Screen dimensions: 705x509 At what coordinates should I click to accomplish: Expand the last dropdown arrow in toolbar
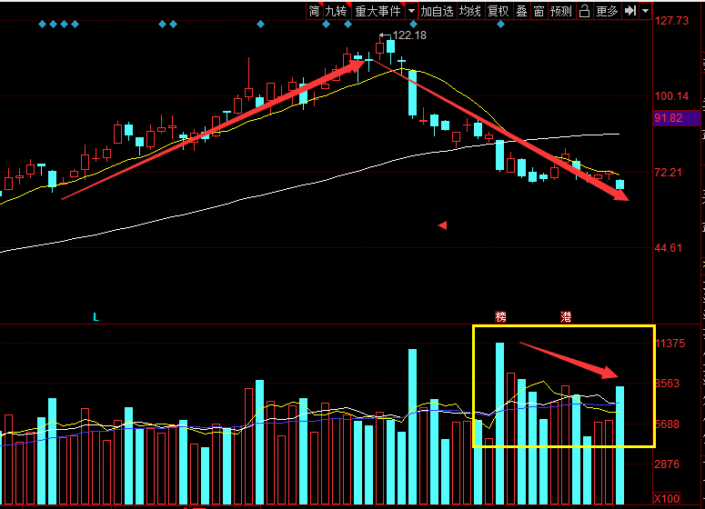(645, 11)
